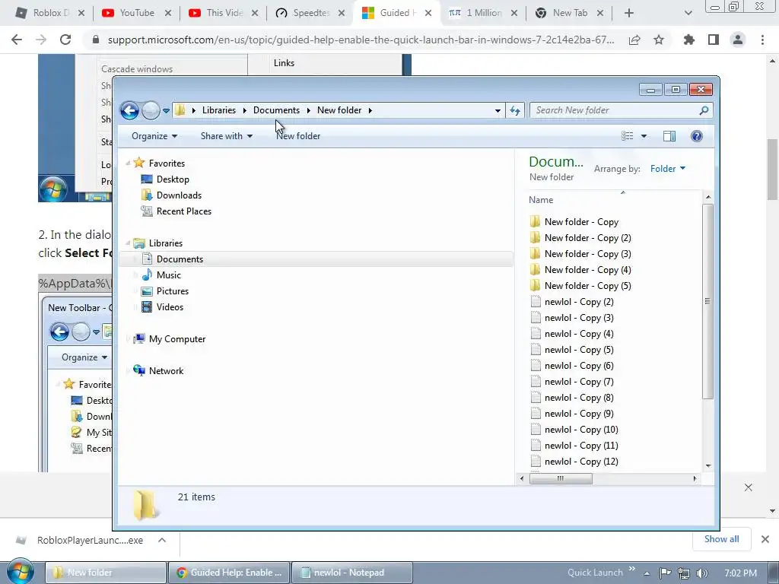Select Libraries in the navigation pane
The image size is (779, 584).
click(165, 243)
